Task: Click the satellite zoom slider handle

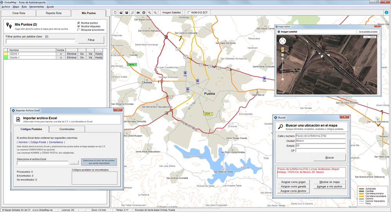Action: (282, 58)
